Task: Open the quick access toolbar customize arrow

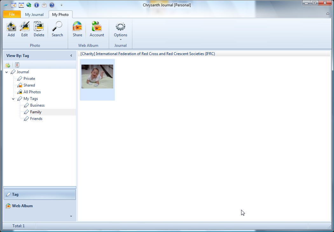Action: tap(61, 5)
